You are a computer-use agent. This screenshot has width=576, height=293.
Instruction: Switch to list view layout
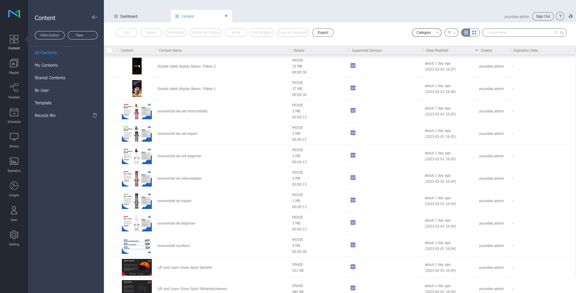click(466, 33)
